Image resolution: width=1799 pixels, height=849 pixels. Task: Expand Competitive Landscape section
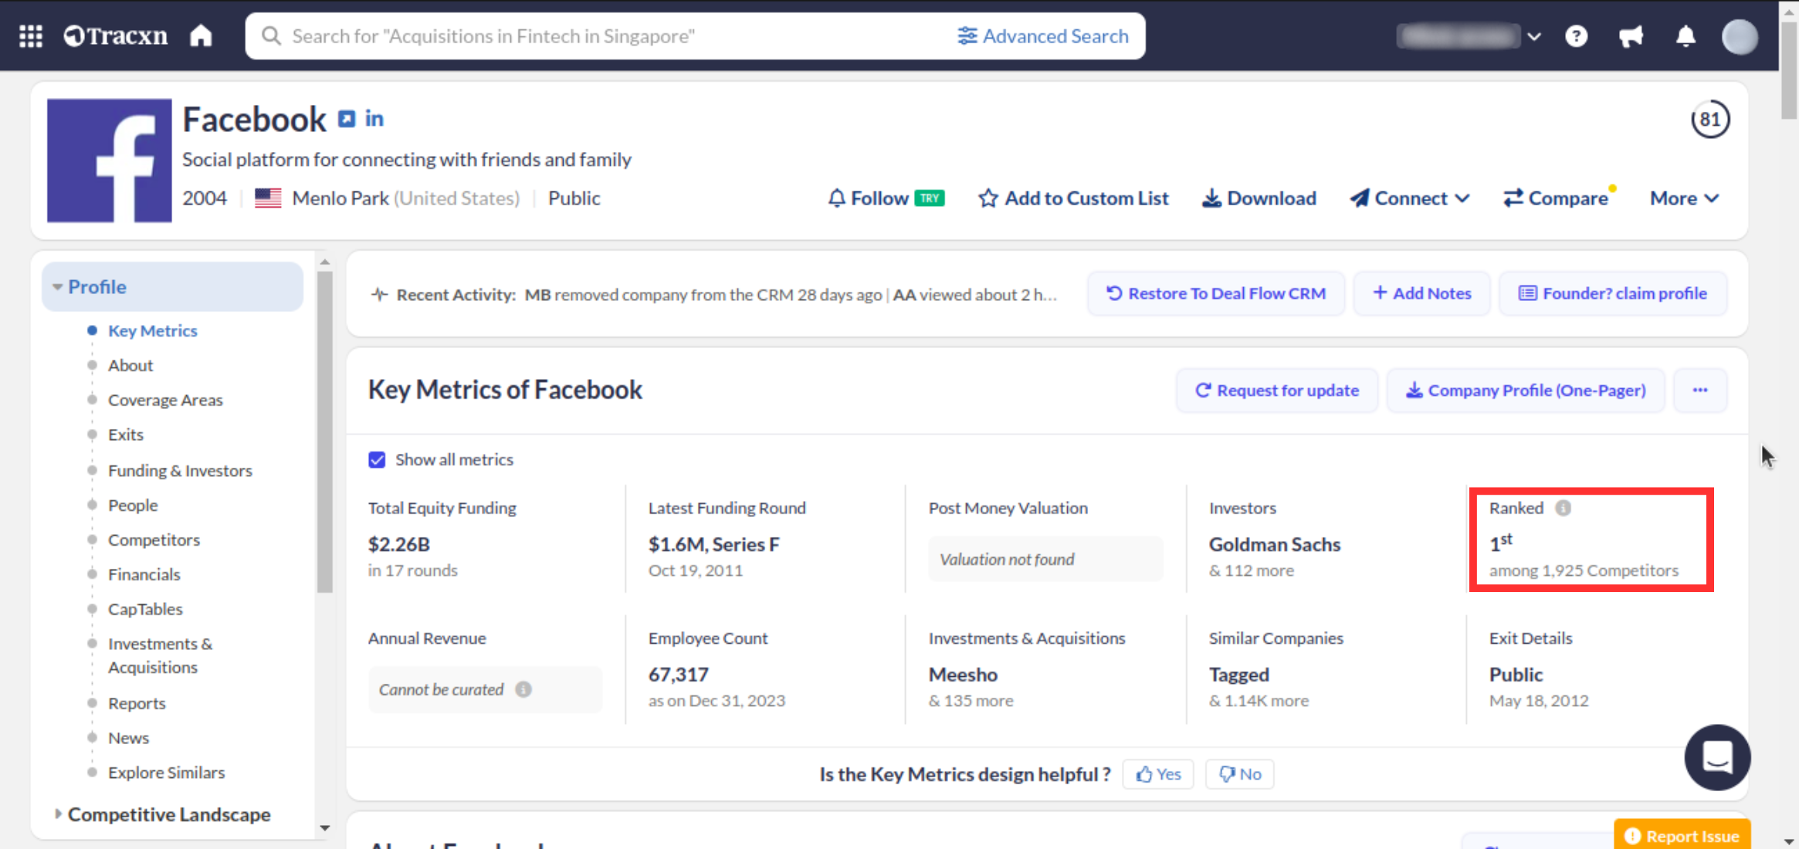(168, 814)
